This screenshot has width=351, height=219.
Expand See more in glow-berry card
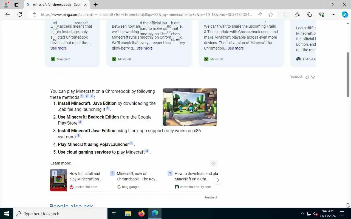pos(144,48)
